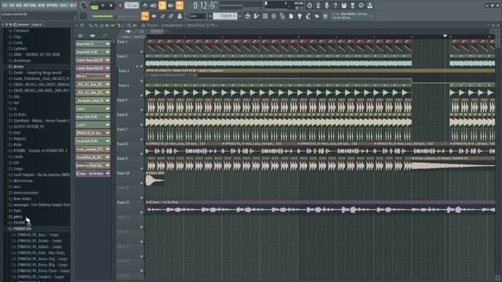Open the EDIT menu

pyautogui.click(x=13, y=5)
